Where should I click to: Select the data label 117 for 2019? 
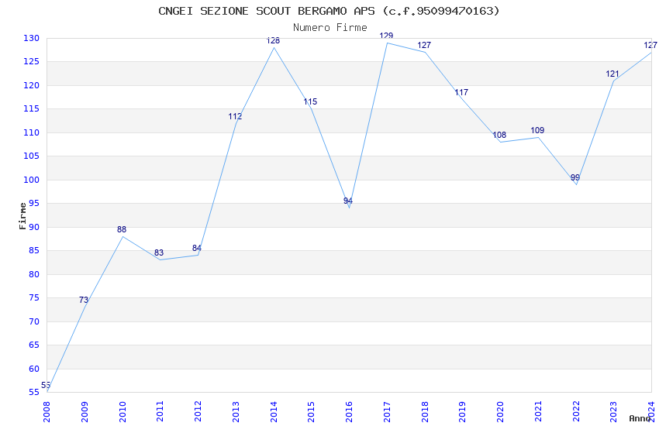pos(461,92)
